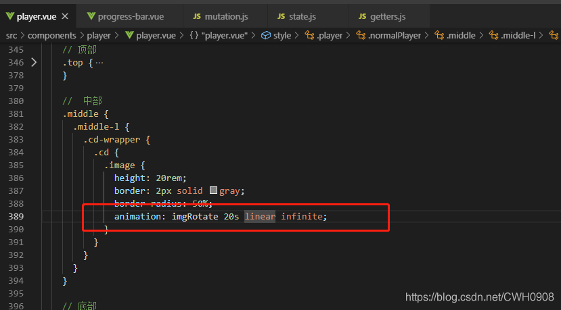Image resolution: width=561 pixels, height=310 pixels.
Task: Click the "// 中部" comment on line 380
Action: [83, 101]
